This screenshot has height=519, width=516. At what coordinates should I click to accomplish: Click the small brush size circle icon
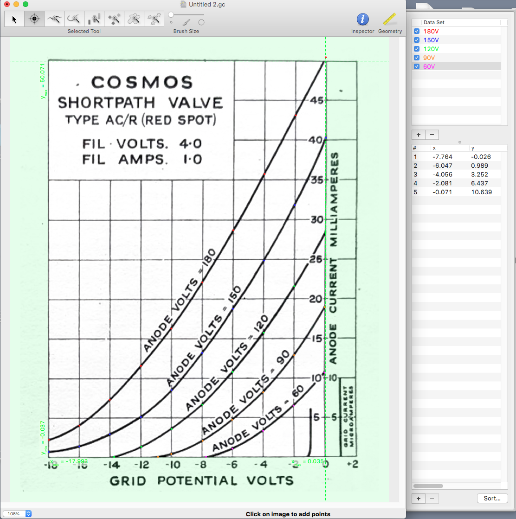pos(171,22)
